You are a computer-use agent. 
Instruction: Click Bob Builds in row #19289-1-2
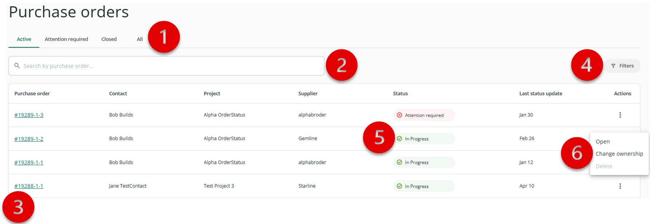[x=121, y=138]
